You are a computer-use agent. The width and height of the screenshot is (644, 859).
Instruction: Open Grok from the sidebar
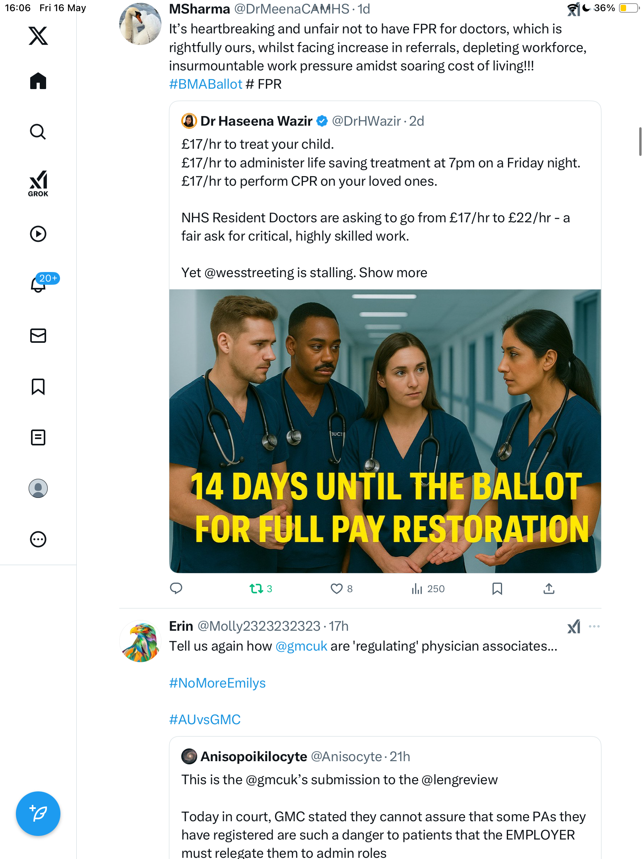(x=38, y=184)
